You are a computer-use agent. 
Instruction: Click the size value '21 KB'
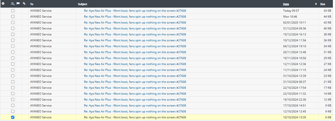click(x=327, y=82)
